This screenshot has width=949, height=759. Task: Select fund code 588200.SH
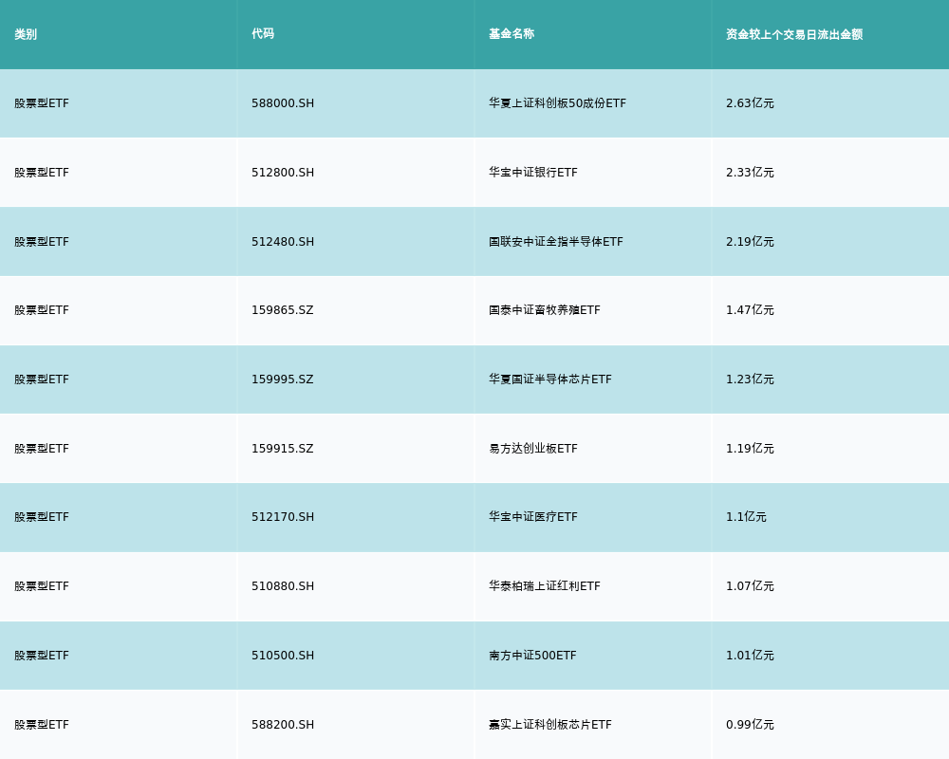[283, 725]
